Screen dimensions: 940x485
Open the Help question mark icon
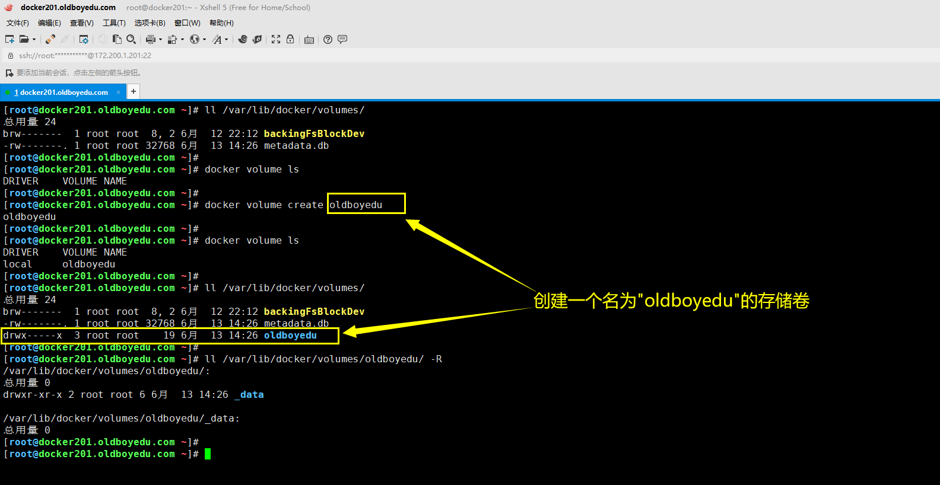328,39
